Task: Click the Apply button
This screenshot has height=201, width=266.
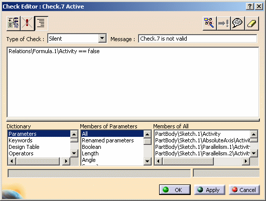Action: click(210, 190)
